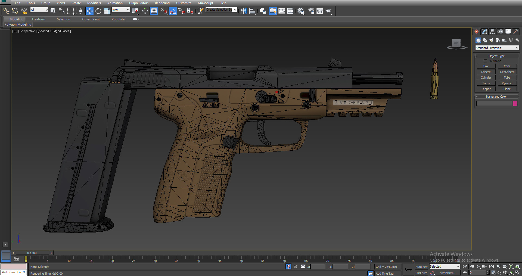Image resolution: width=522 pixels, height=276 pixels.
Task: Activate the Select and Move tool
Action: [90, 11]
